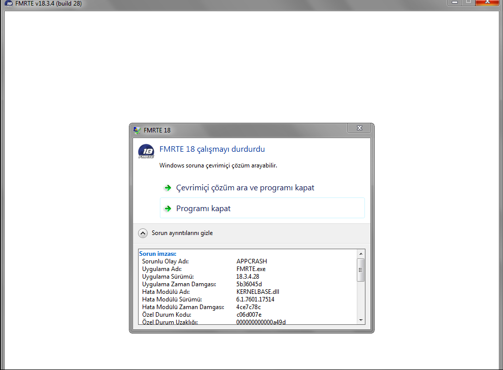
Task: Click the FMRTE app icon in main title bar
Action: pyautogui.click(x=9, y=4)
